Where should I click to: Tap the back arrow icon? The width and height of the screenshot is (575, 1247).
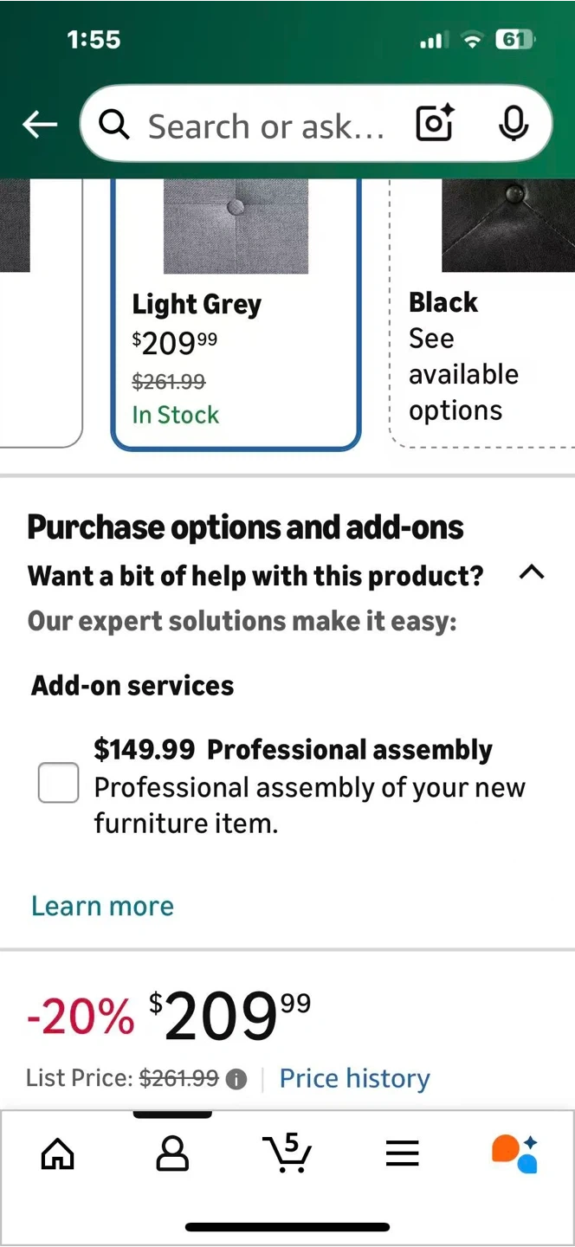tap(39, 126)
